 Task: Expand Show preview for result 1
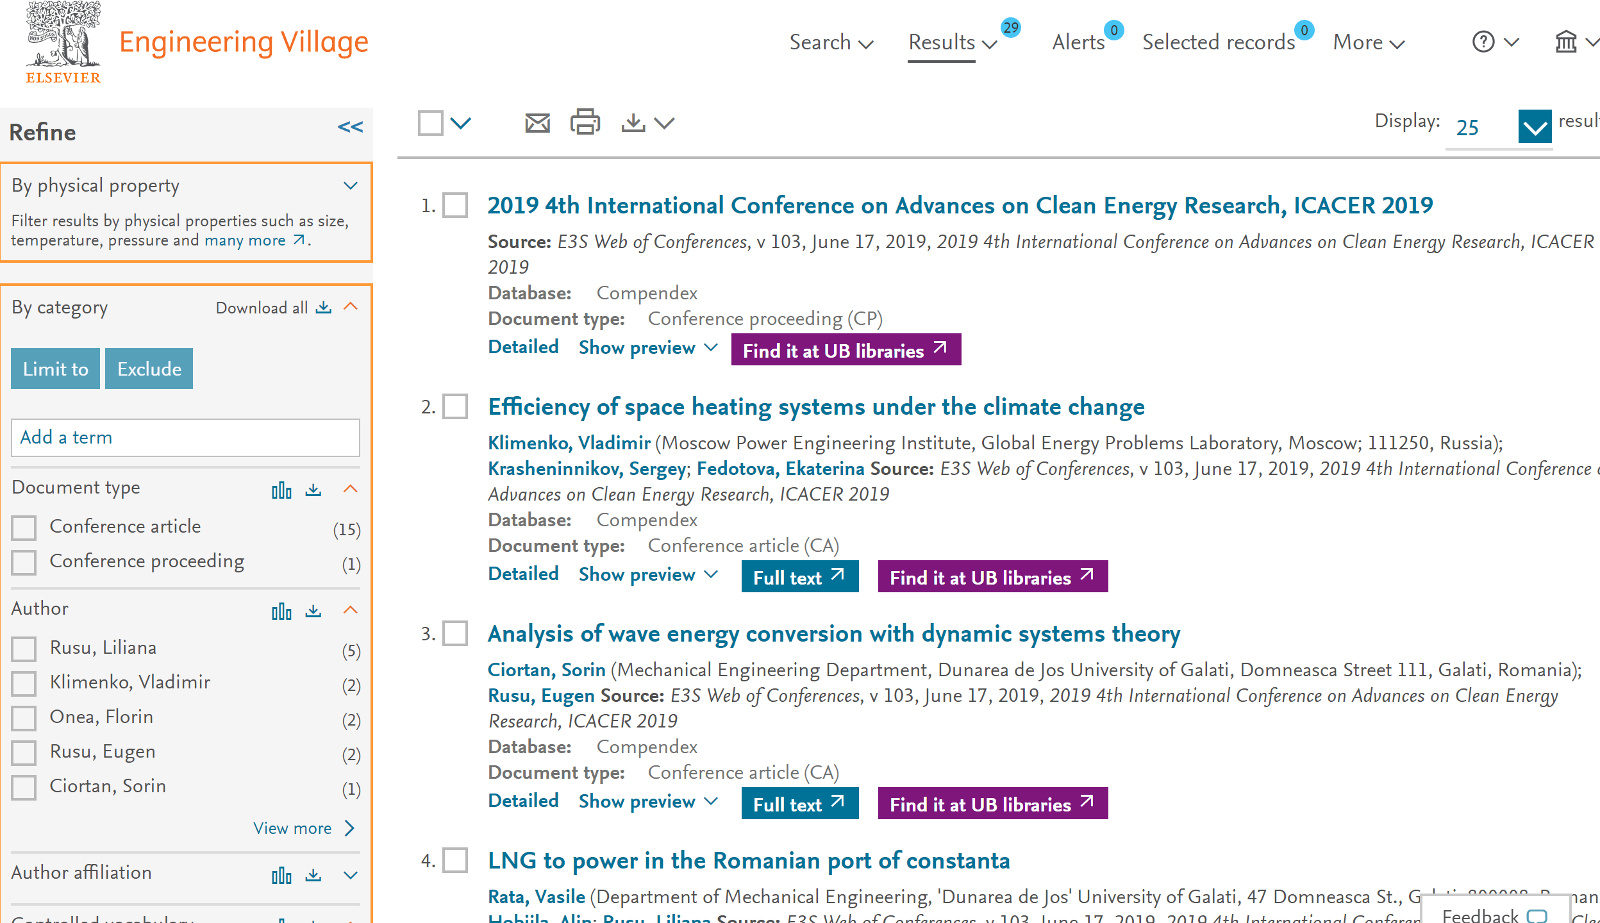click(x=648, y=347)
